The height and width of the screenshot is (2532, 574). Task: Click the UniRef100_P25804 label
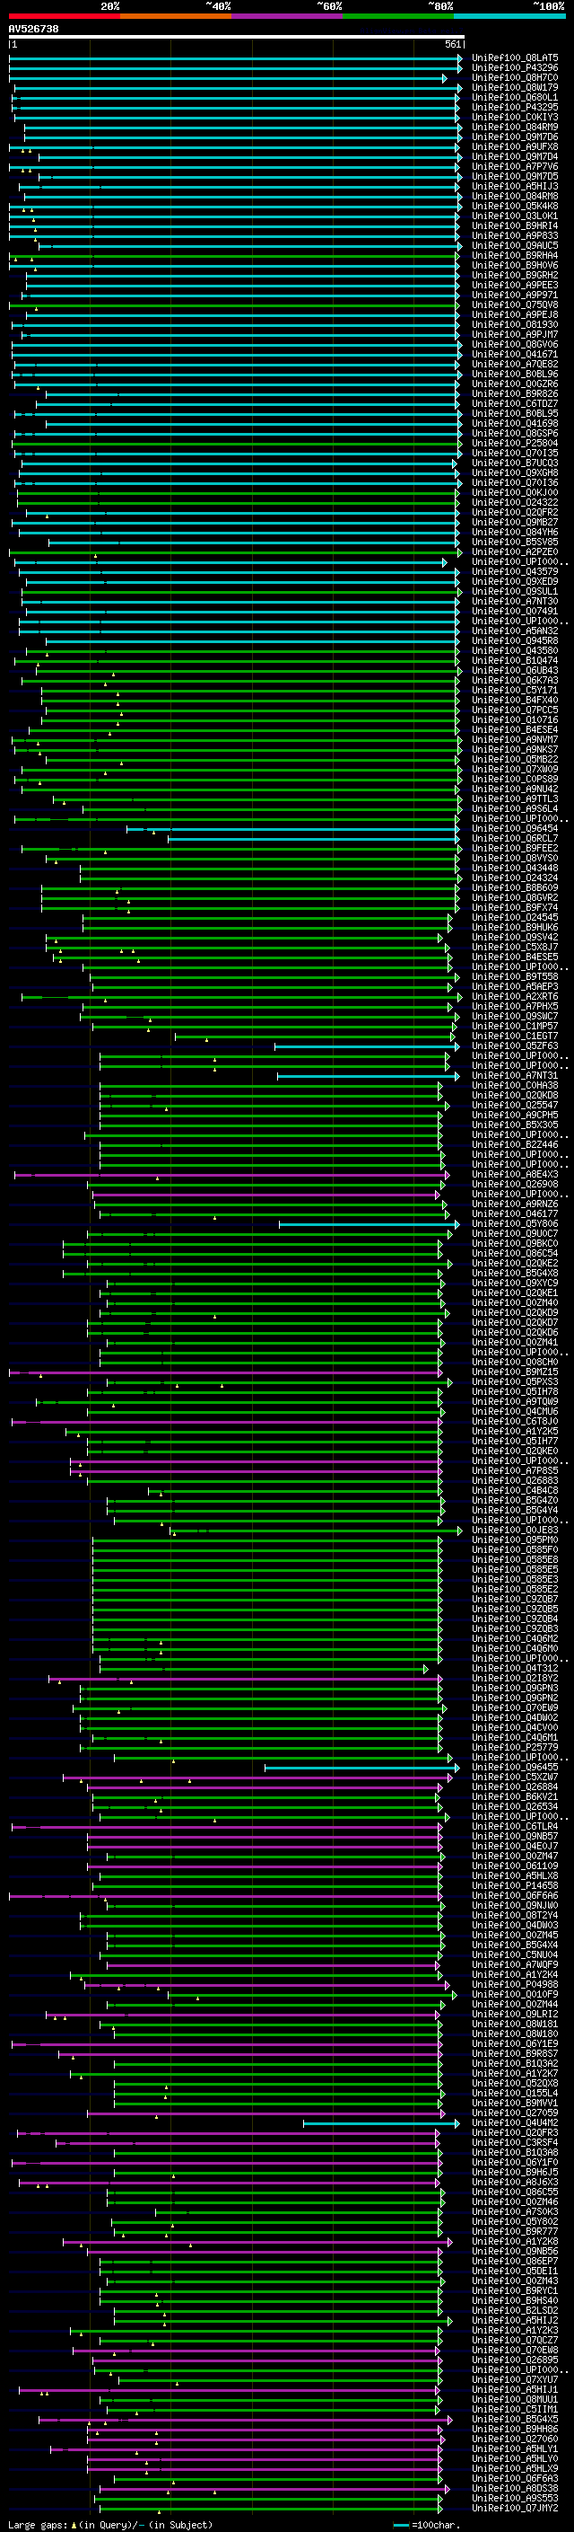(x=515, y=444)
